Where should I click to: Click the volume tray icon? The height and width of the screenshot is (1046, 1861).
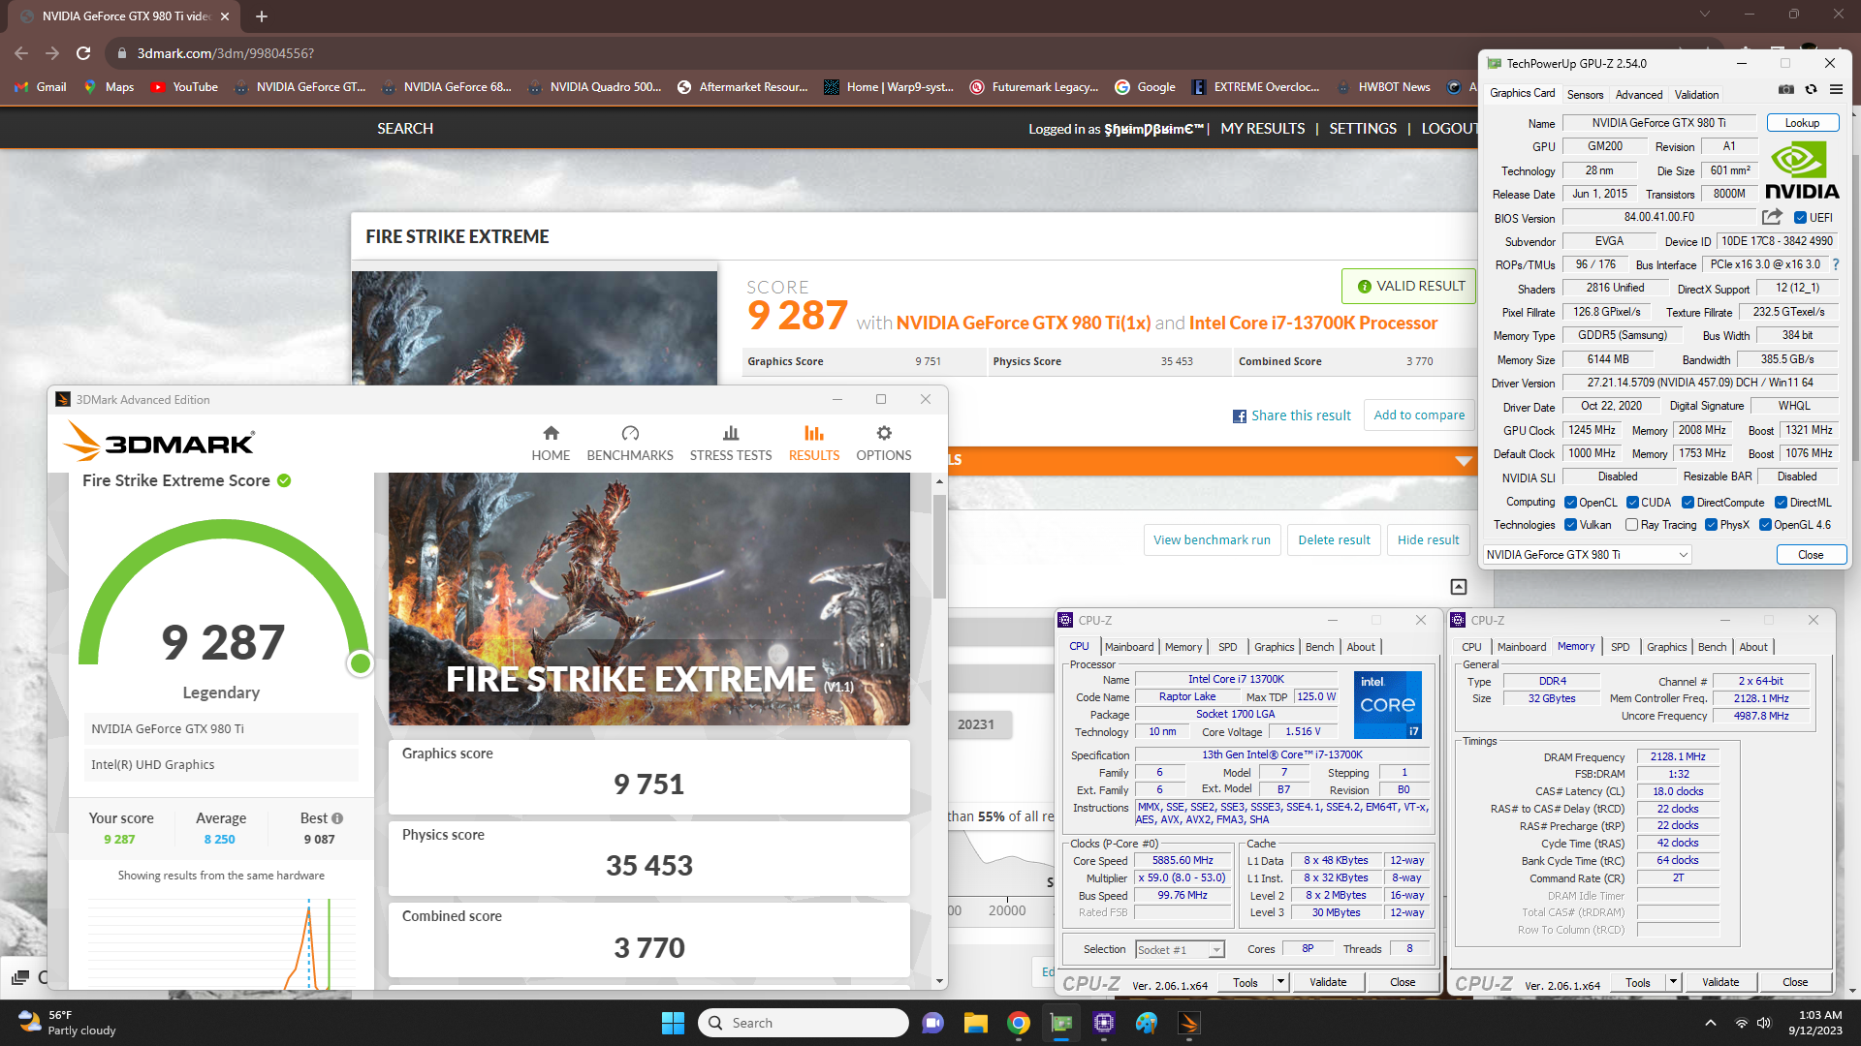(1764, 1023)
